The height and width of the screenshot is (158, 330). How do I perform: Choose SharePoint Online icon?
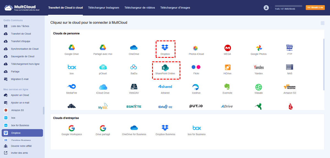[x=165, y=67]
